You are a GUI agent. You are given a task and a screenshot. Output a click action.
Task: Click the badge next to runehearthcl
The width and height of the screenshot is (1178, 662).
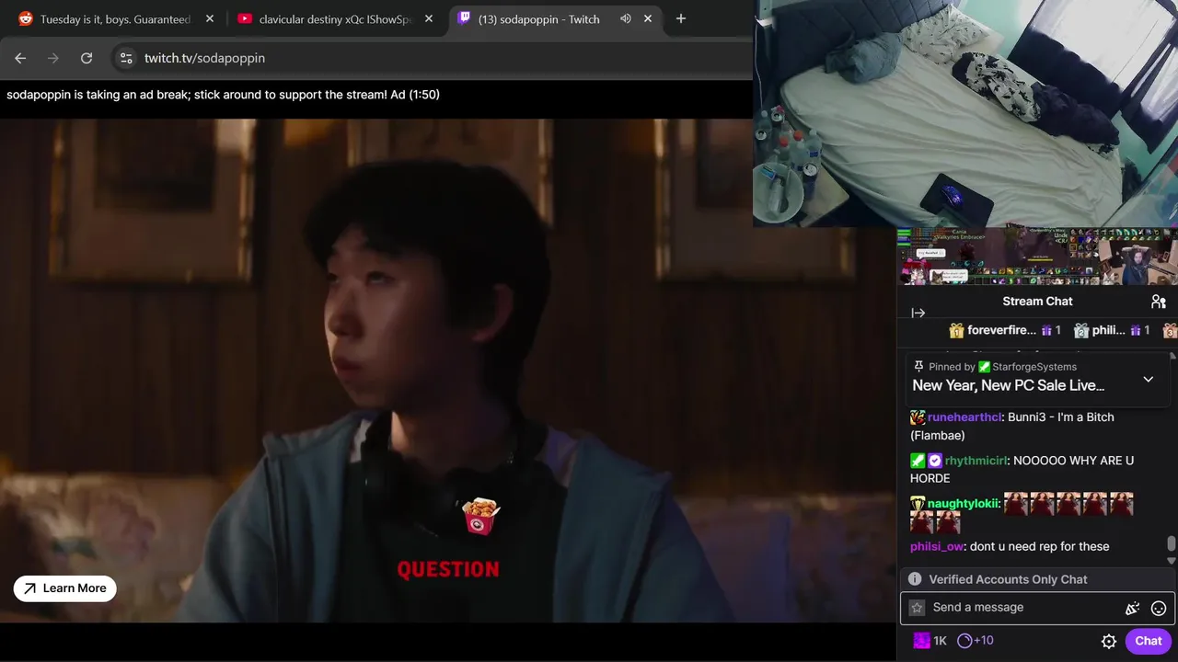point(918,417)
